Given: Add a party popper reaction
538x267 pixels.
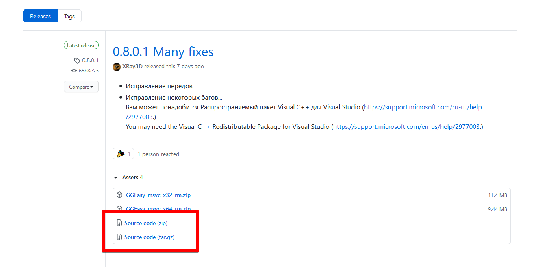Looking at the screenshot, I should pyautogui.click(x=123, y=154).
